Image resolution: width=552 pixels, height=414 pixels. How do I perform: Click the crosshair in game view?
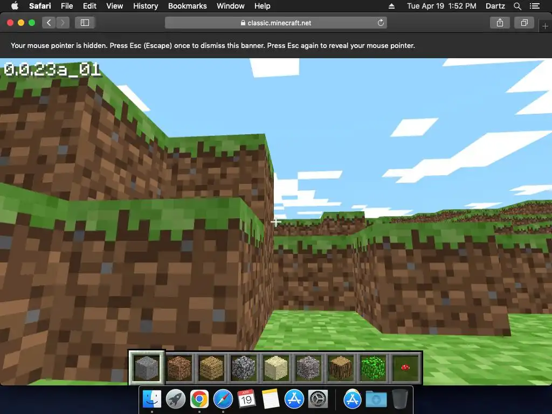(275, 222)
